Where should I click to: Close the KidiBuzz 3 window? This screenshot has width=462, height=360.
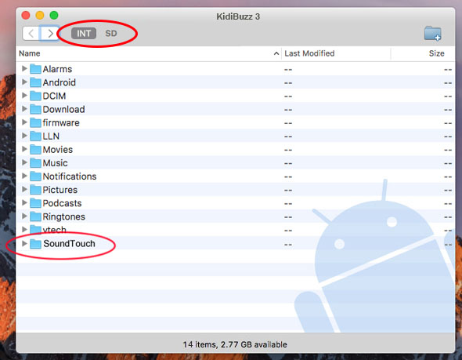coord(26,15)
